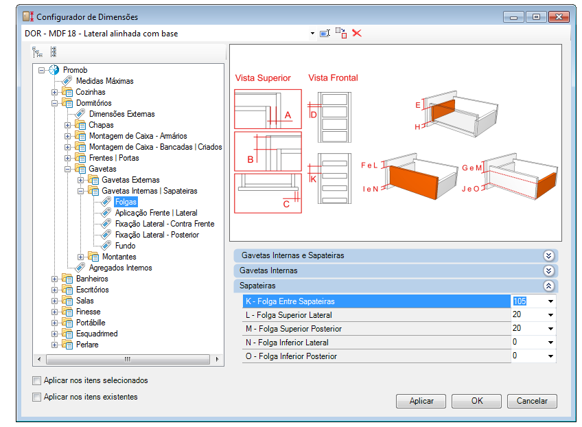Click the rename configuration icon in toolbar
This screenshot has width=582, height=427.
(x=325, y=34)
